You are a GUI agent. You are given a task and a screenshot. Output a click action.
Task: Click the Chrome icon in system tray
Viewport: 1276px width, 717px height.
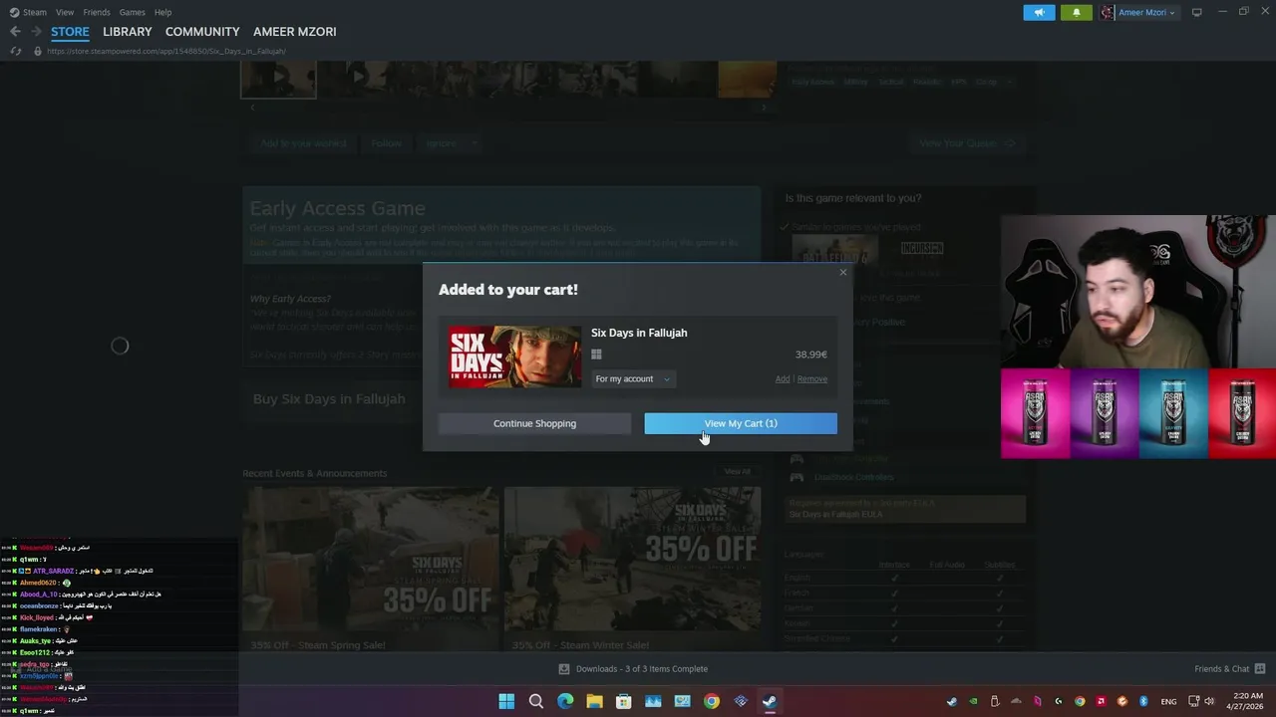click(1080, 701)
